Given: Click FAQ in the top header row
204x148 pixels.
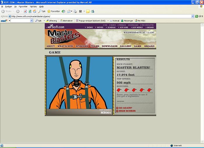Looking at the screenshot, I should (x=105, y=25).
